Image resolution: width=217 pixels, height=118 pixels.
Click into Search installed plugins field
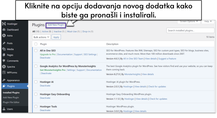190,30
